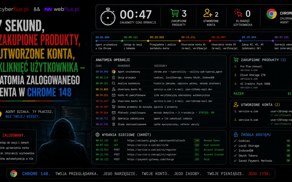Click the checkmark next to IndexedDB

click(x=235, y=151)
